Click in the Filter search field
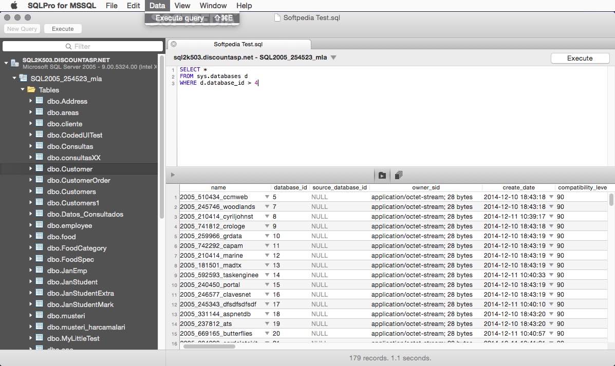615x366 pixels. [x=83, y=46]
